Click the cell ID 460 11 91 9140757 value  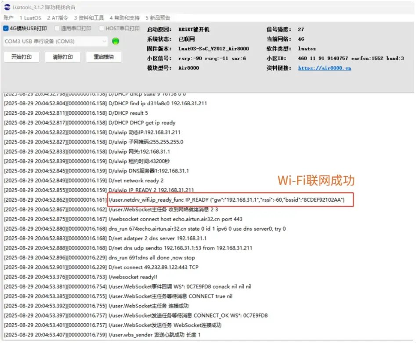(x=351, y=58)
